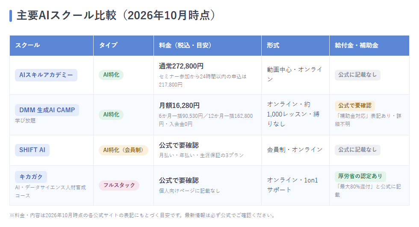Click 公式で要確認 price in SHIFT AI row
Viewport: 419px width, 227px height.
pyautogui.click(x=179, y=145)
